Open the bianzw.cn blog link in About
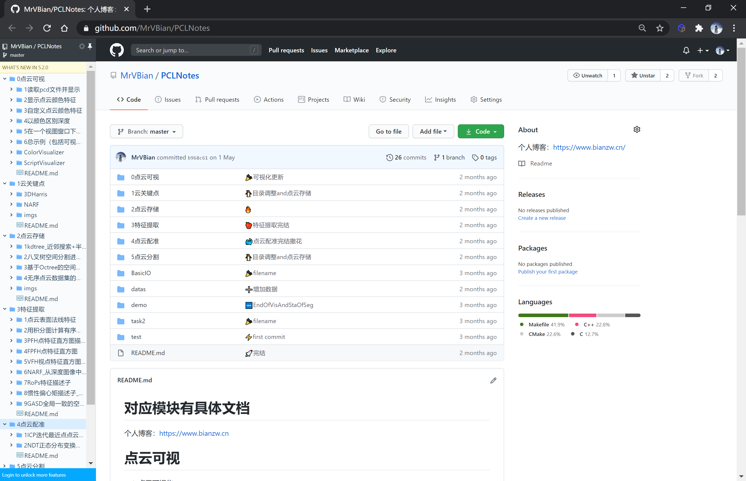 coord(589,148)
